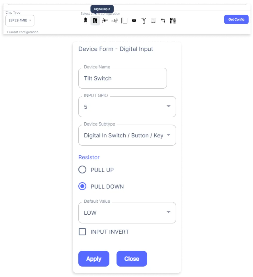The image size is (253, 277).
Task: Select the grayed BUS configuration icon
Action: (153, 21)
